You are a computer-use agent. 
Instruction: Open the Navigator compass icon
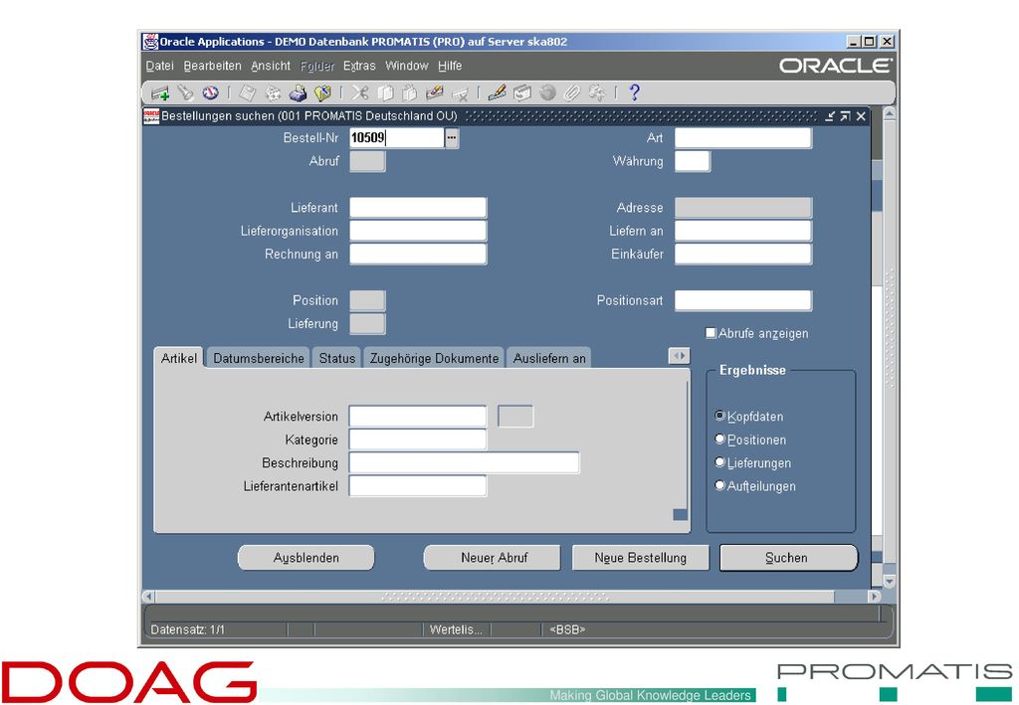tap(211, 92)
